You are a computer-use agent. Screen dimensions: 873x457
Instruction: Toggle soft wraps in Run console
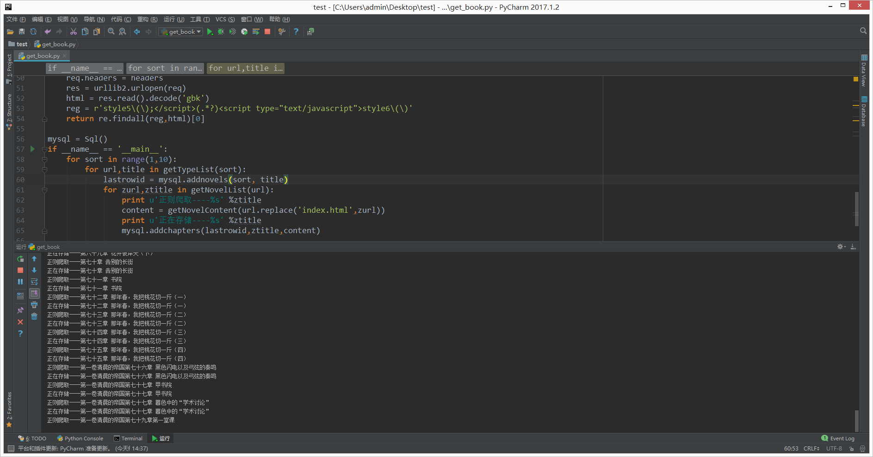[x=34, y=282]
